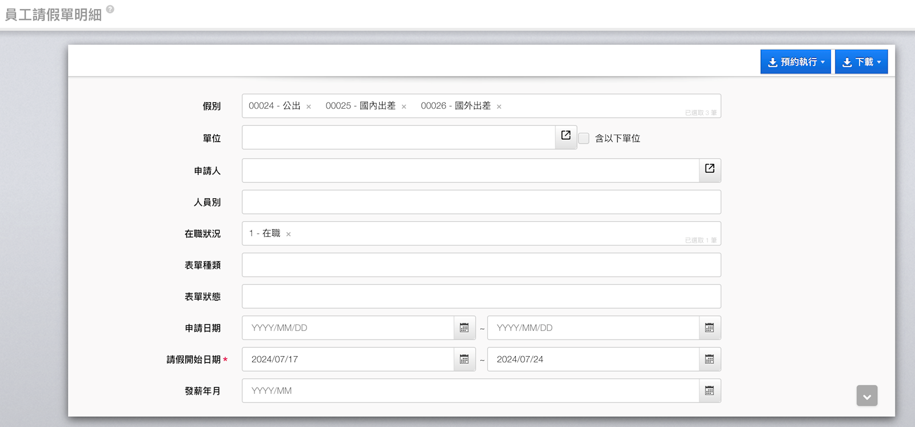Enable the 含以下單位 checkbox
Image resolution: width=915 pixels, height=427 pixels.
tap(584, 138)
